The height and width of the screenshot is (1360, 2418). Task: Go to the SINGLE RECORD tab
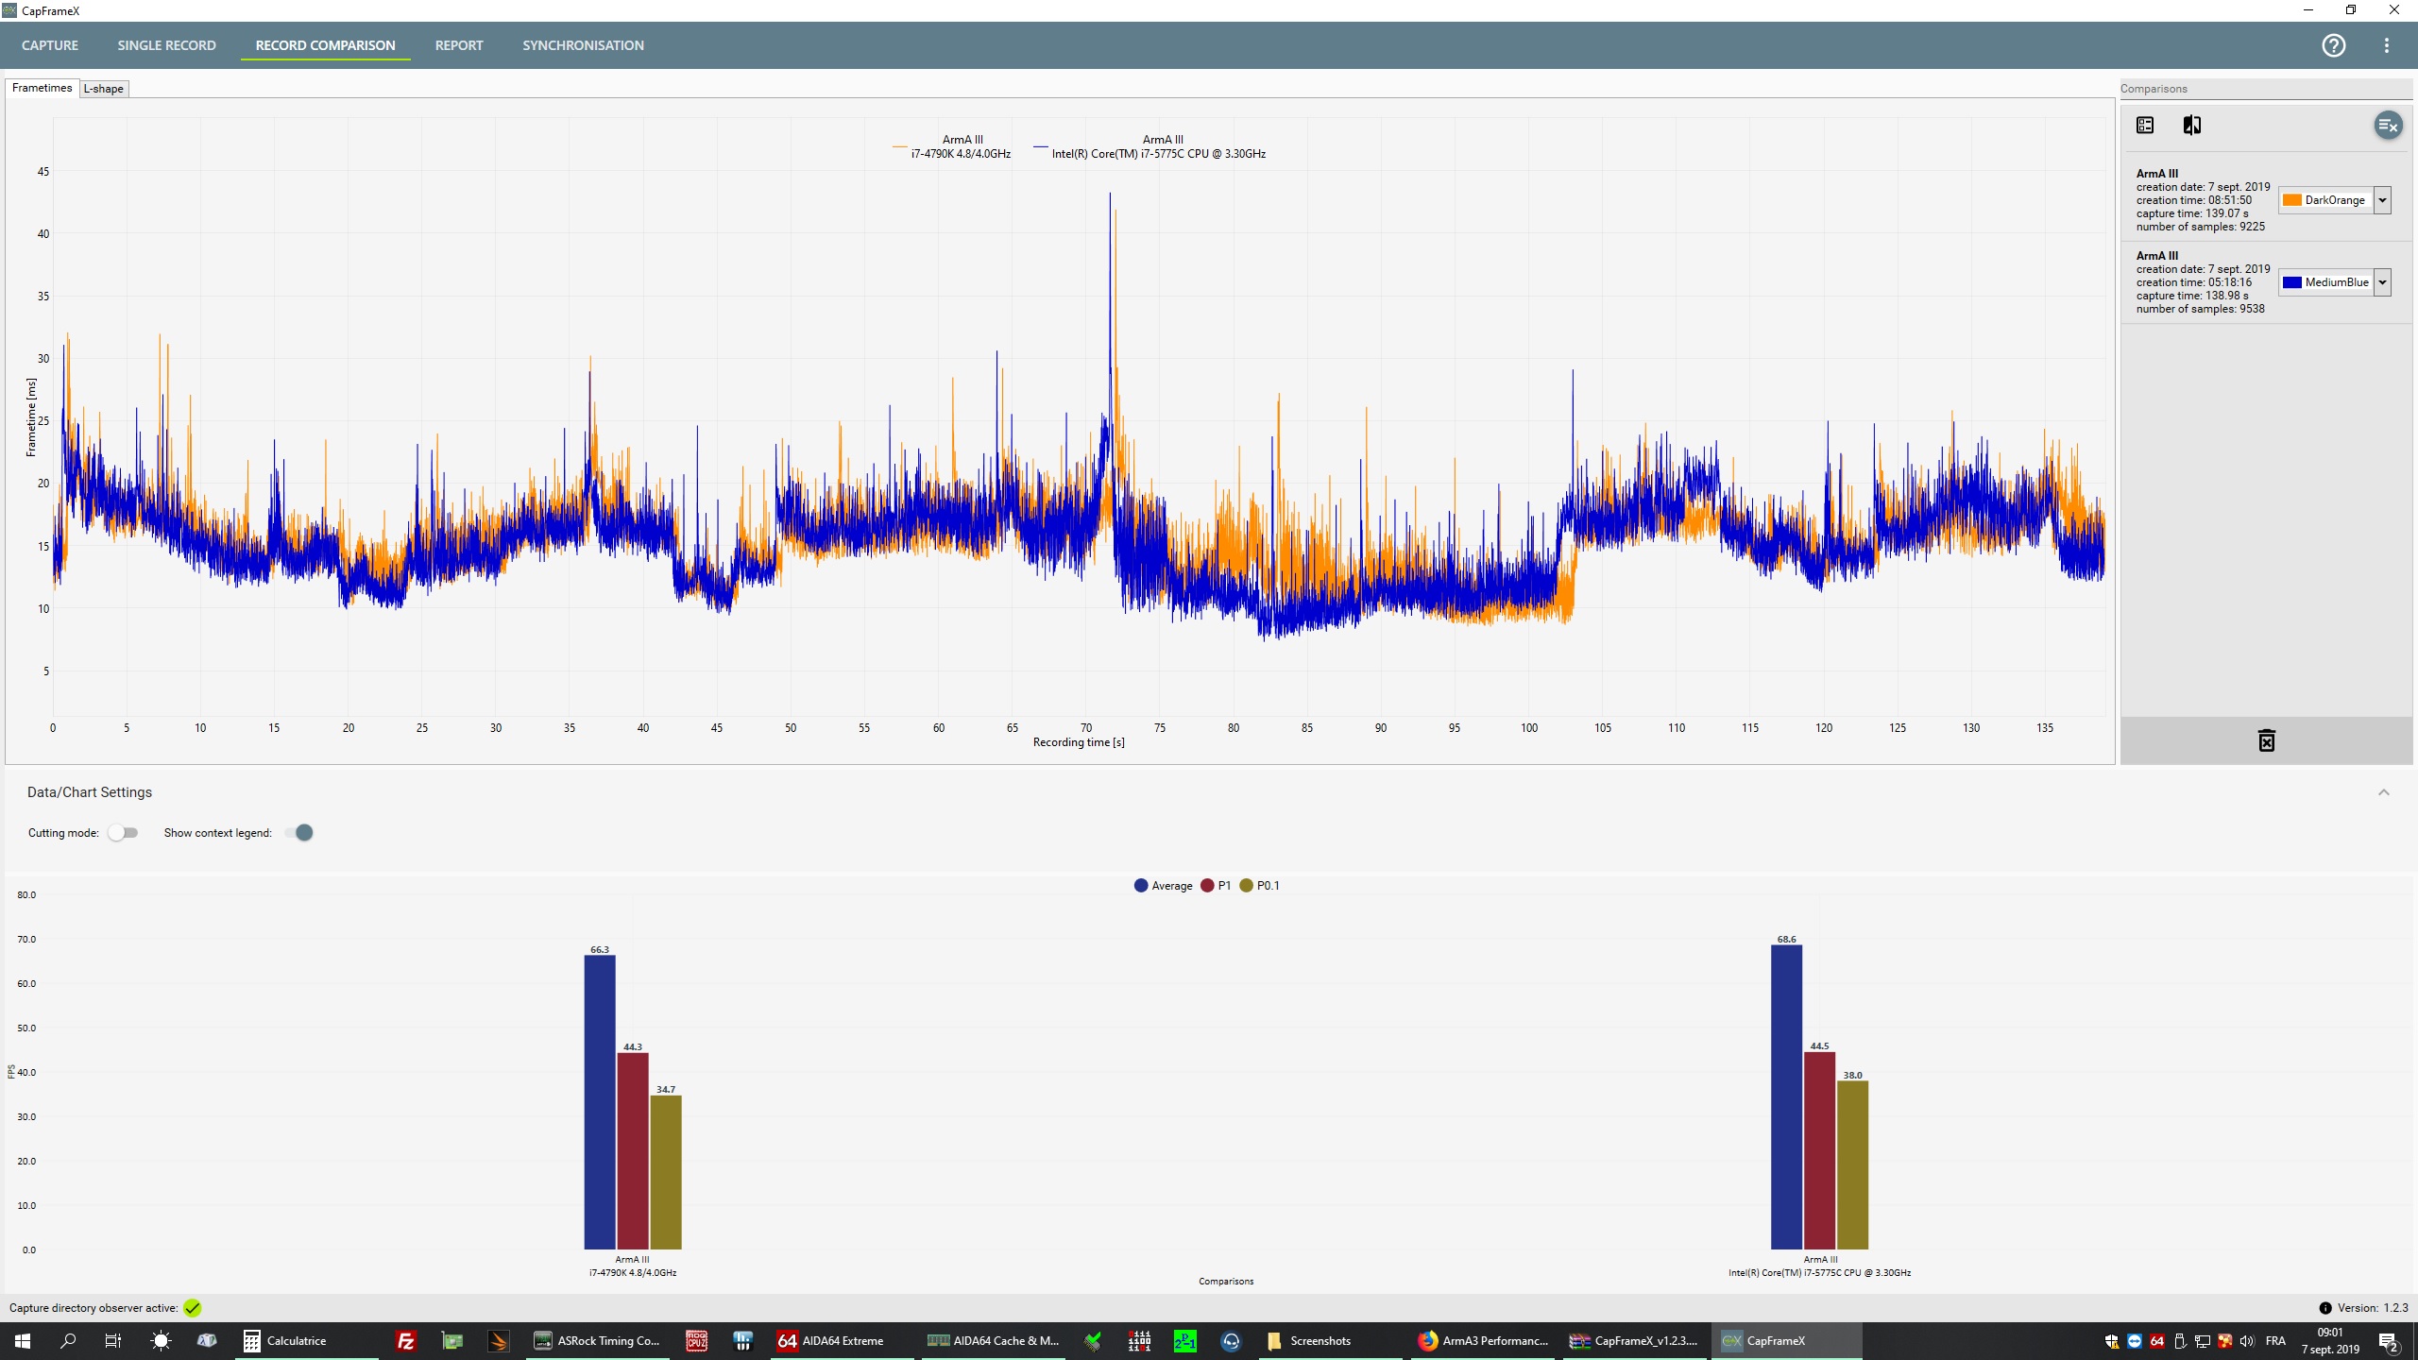(166, 45)
